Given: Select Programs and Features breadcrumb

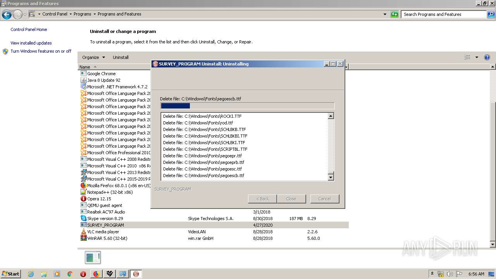Looking at the screenshot, I should (119, 14).
